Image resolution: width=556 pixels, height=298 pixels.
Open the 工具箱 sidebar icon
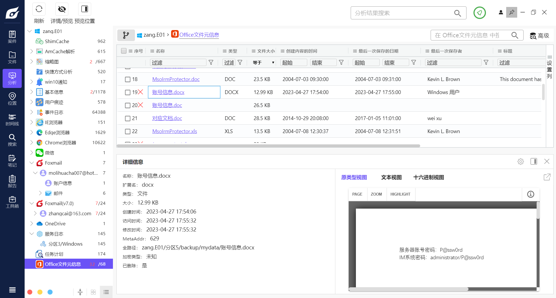12,202
